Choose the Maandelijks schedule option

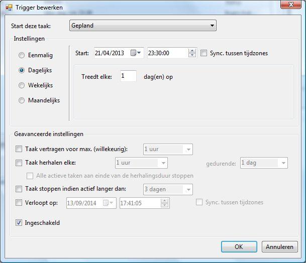pos(22,100)
